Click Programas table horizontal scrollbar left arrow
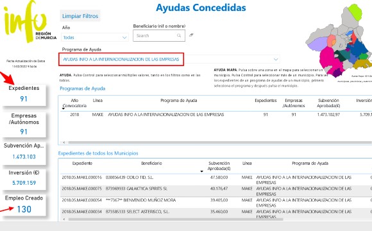Image resolution: width=372 pixels, height=231 pixels. (x=64, y=142)
